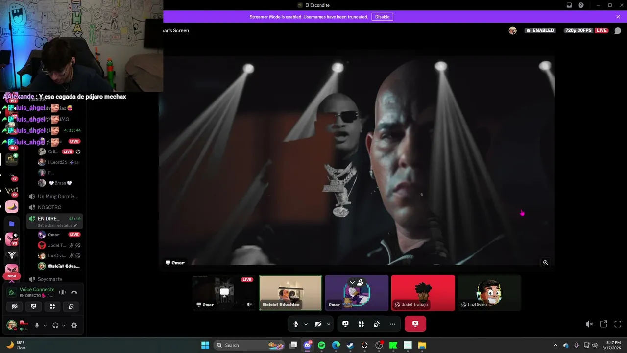
Task: Open Steam from the taskbar
Action: [350, 345]
